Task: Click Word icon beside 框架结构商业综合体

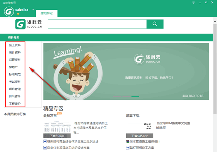Action: pyautogui.click(x=45, y=142)
